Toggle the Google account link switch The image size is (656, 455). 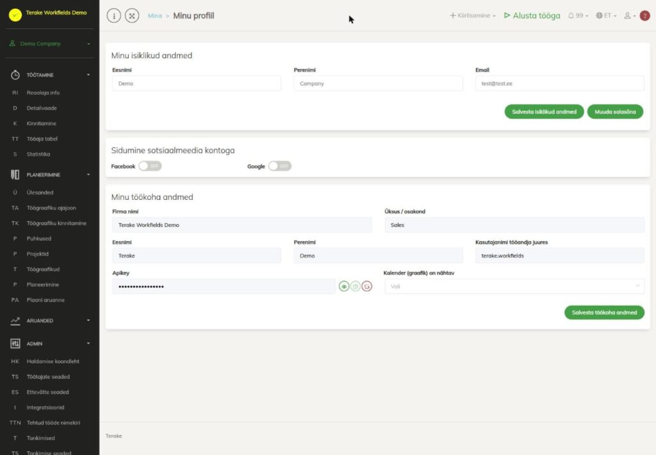pyautogui.click(x=279, y=166)
